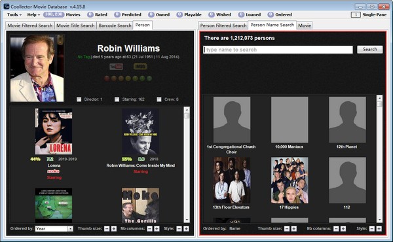Tick the Starring: 162 checkbox
This screenshot has width=393, height=242.
[117, 99]
